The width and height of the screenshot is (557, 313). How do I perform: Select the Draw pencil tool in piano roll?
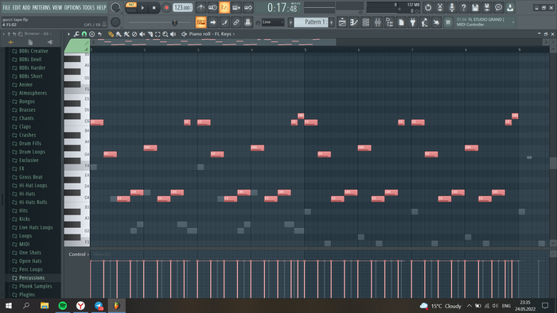point(111,34)
